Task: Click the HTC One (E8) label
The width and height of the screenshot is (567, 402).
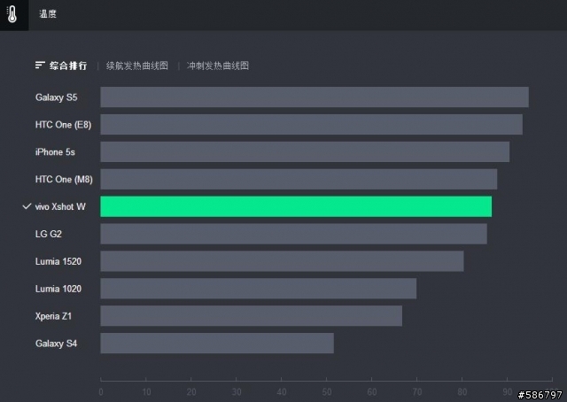Action: click(x=63, y=125)
